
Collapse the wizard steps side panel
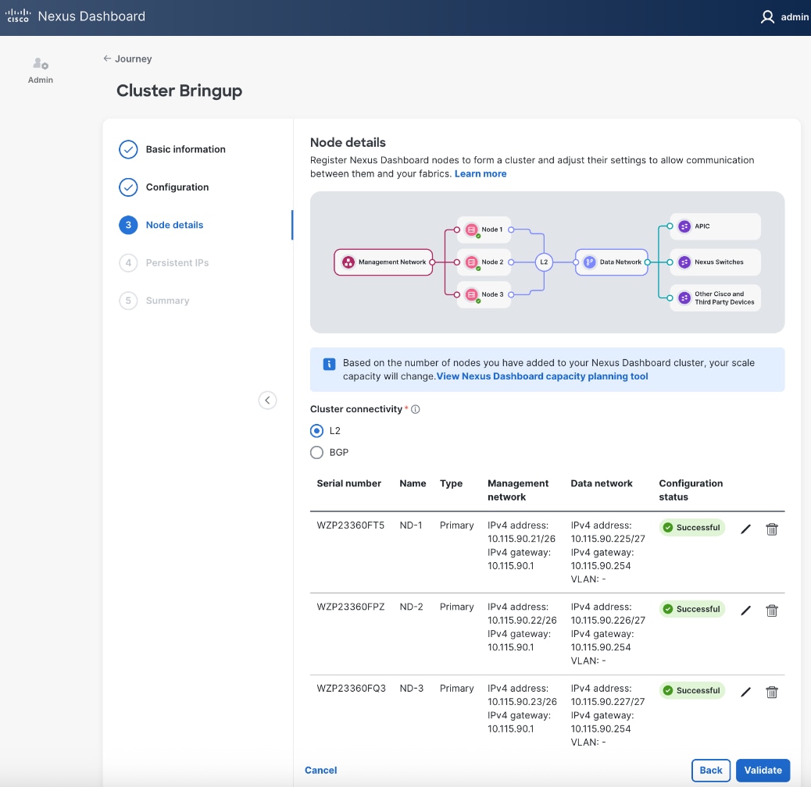coord(267,401)
